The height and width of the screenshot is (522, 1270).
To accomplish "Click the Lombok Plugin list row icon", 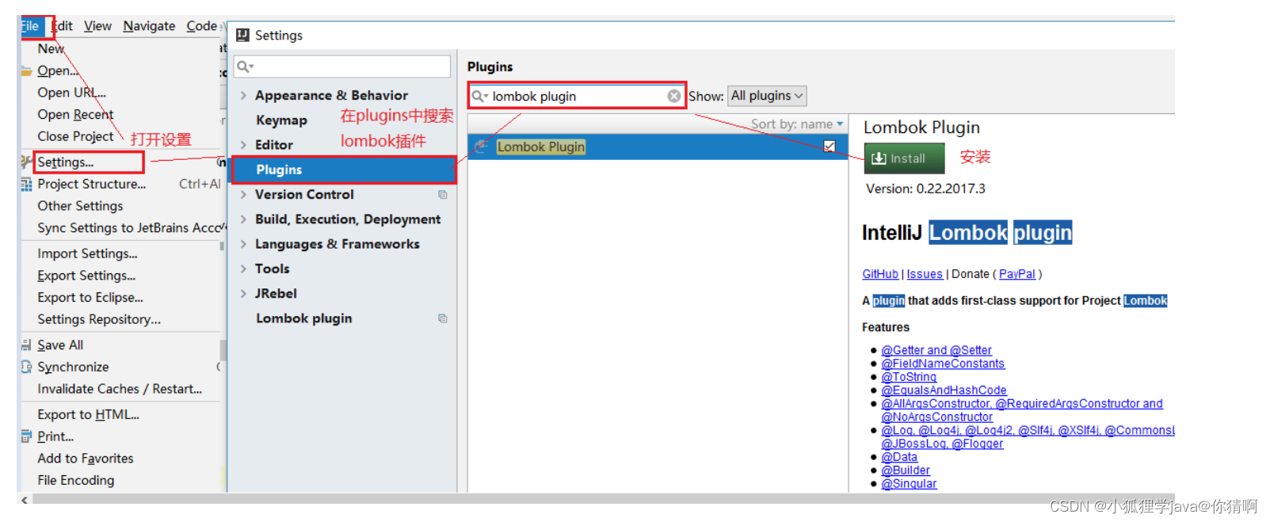I will 481,147.
